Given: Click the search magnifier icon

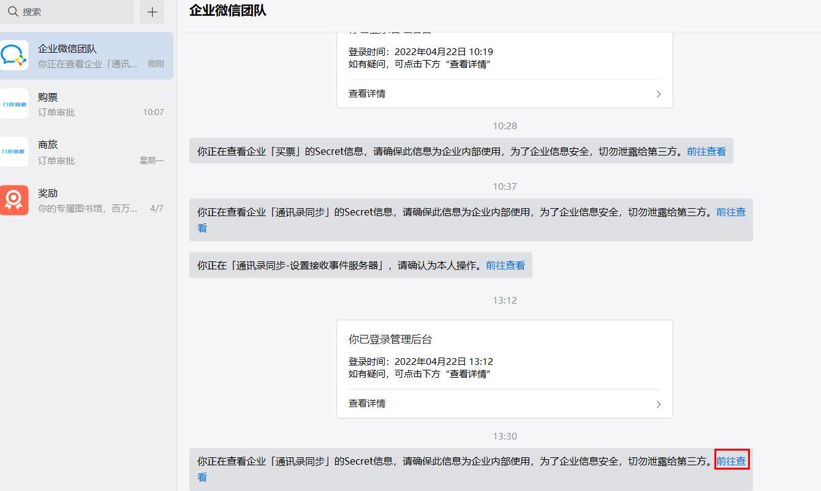Looking at the screenshot, I should [x=12, y=12].
